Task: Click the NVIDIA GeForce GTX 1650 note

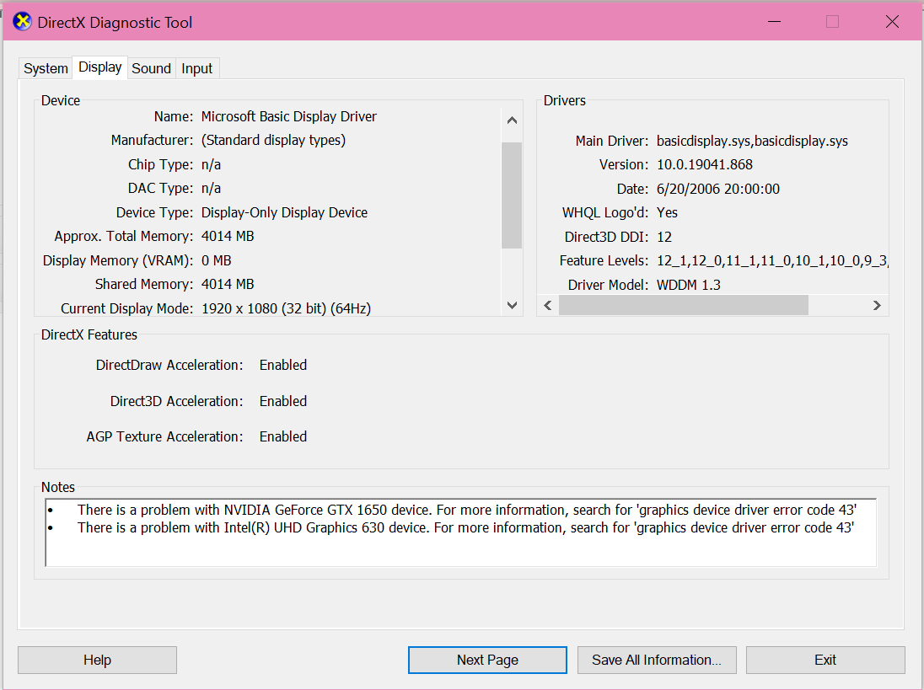Action: [x=467, y=510]
